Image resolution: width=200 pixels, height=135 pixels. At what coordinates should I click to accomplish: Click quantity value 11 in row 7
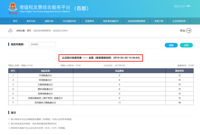pyautogui.click(x=119, y=103)
